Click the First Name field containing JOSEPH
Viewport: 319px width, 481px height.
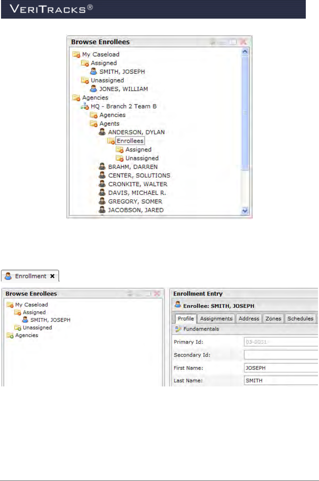pyautogui.click(x=281, y=368)
